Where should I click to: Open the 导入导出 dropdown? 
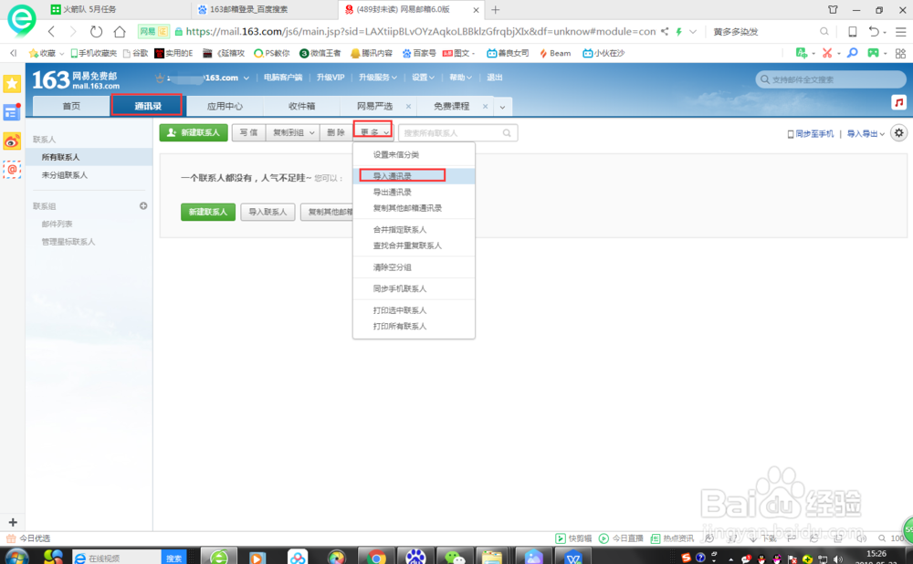(x=864, y=133)
